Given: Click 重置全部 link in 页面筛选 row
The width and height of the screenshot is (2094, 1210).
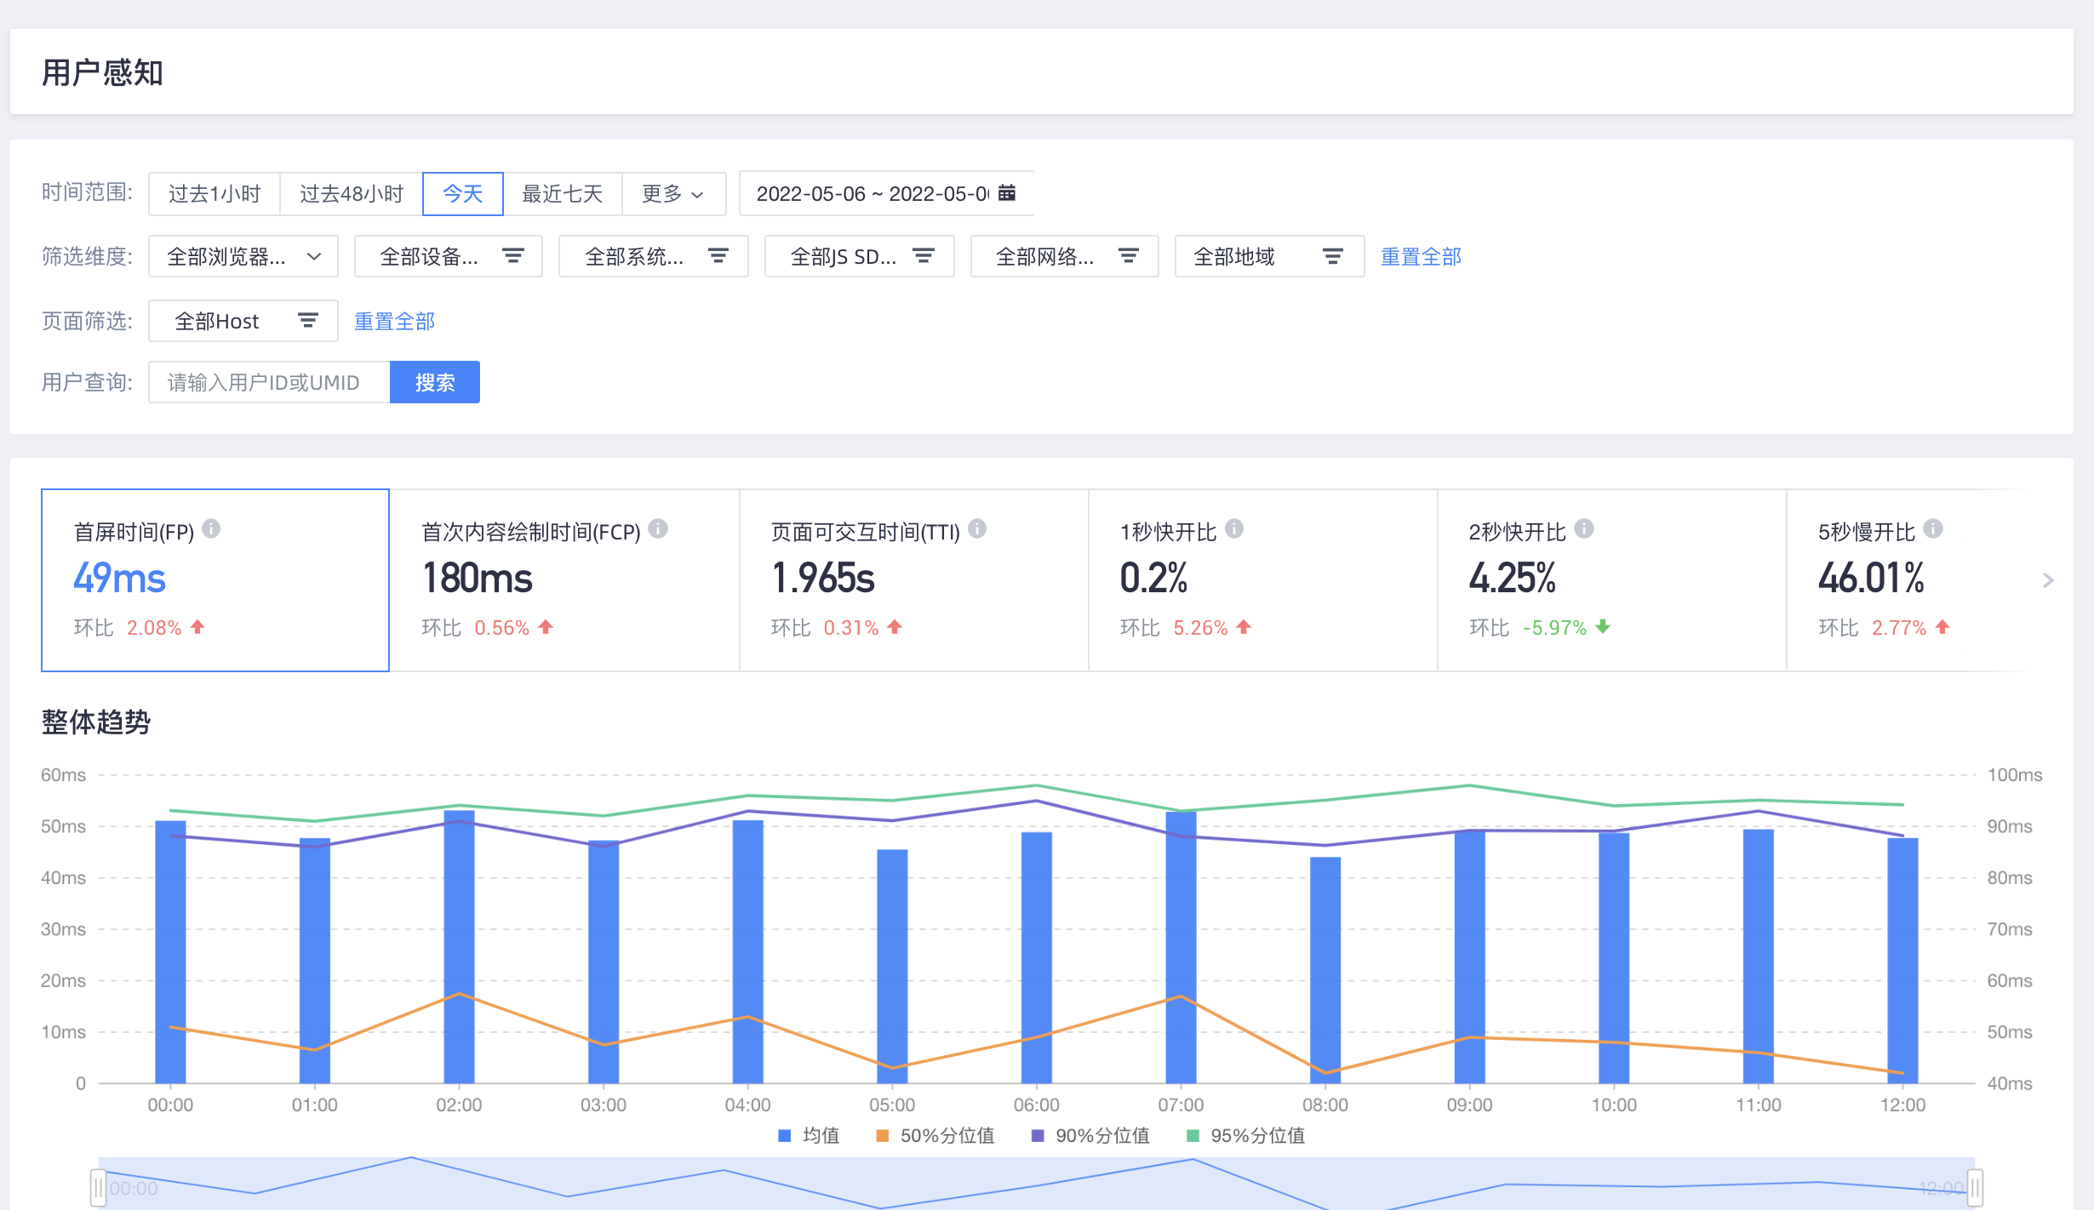Looking at the screenshot, I should coord(394,321).
